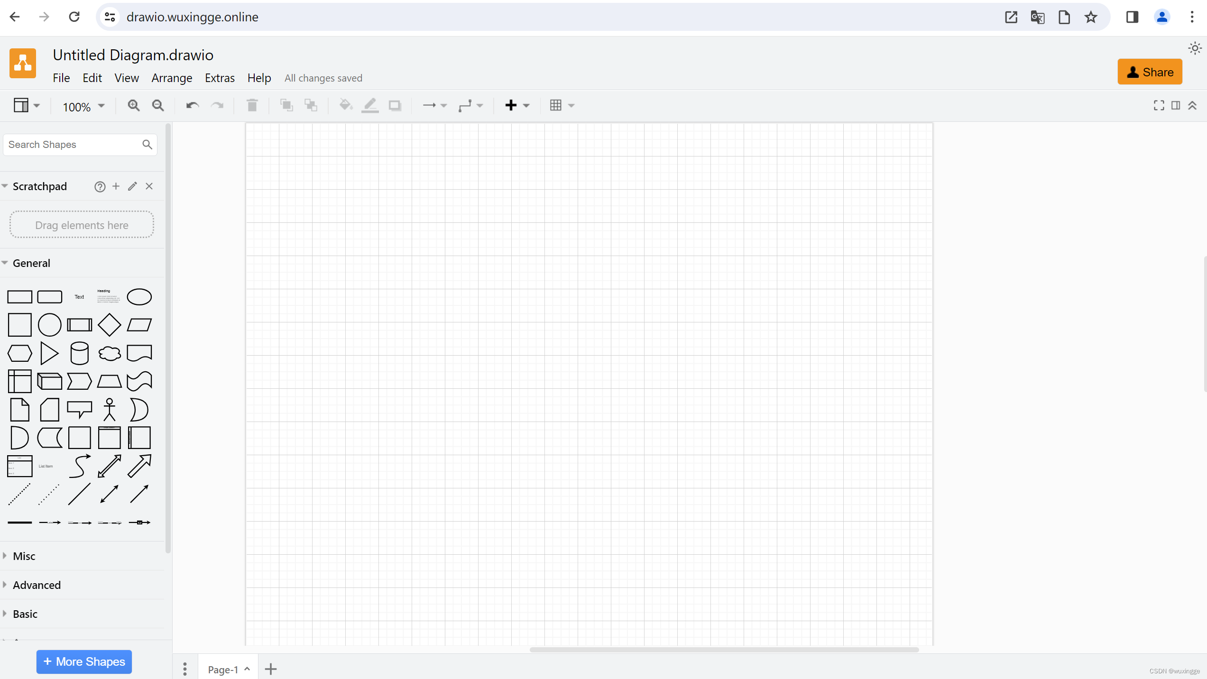
Task: Expand the Basic shapes section
Action: point(24,614)
